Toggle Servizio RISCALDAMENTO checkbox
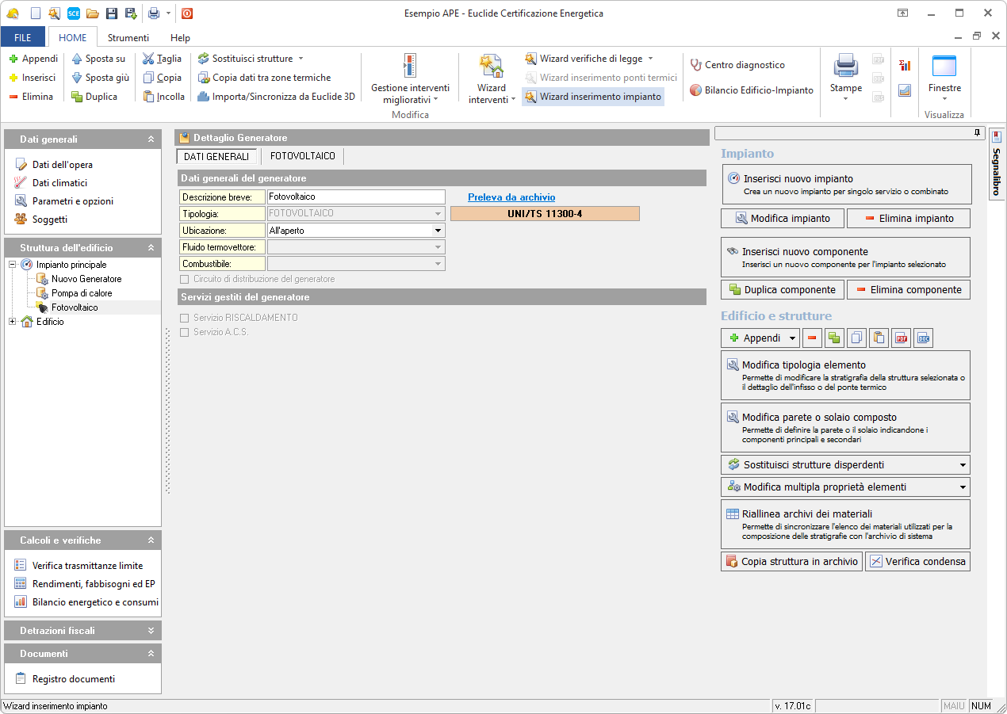The image size is (1007, 714). [185, 318]
